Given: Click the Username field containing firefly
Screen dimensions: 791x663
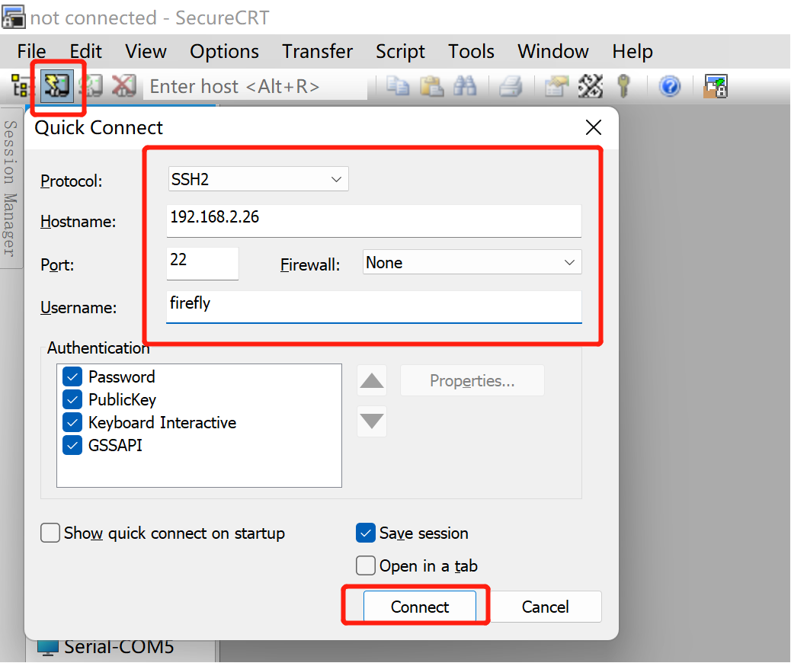Looking at the screenshot, I should 374,306.
